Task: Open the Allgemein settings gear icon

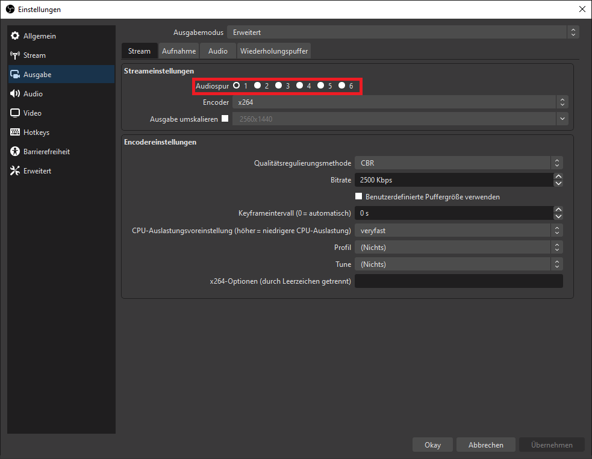Action: pyautogui.click(x=15, y=36)
